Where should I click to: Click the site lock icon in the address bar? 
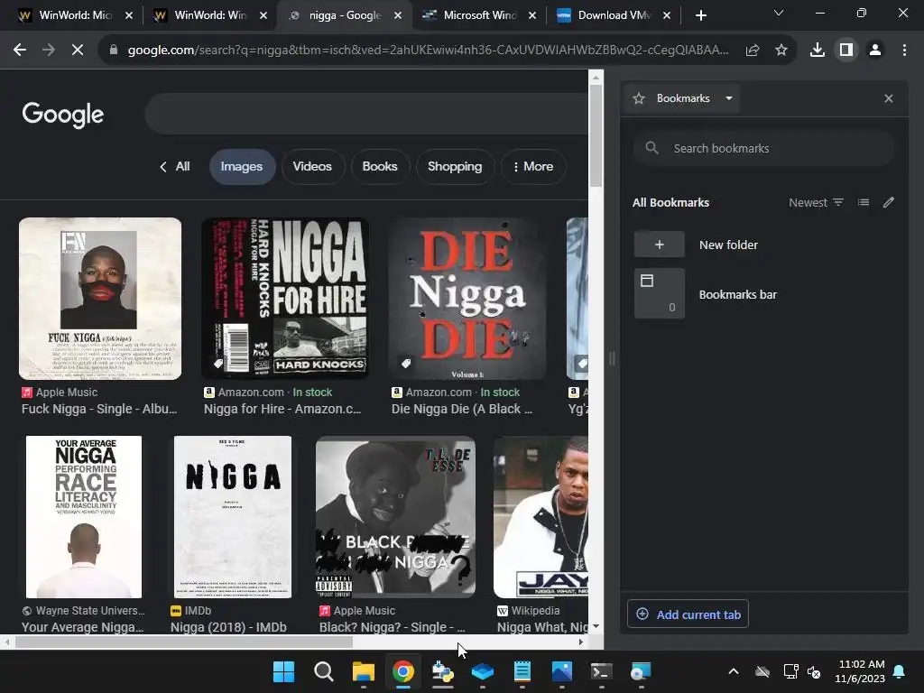pyautogui.click(x=114, y=51)
